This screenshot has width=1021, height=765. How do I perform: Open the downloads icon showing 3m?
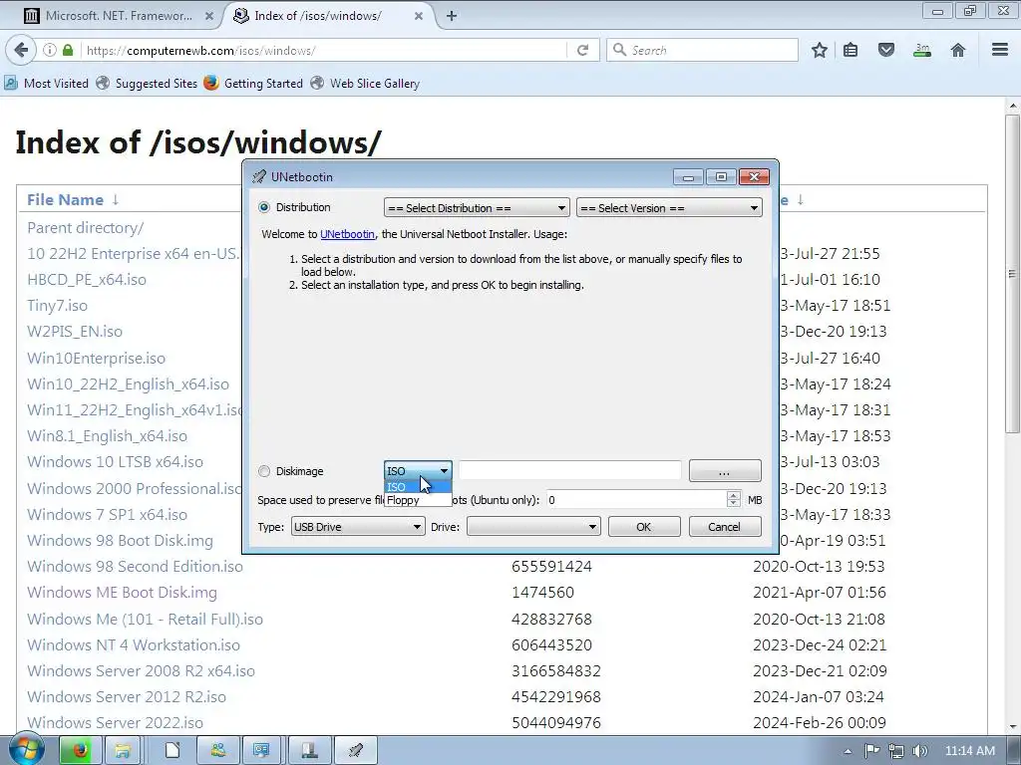[x=922, y=50]
